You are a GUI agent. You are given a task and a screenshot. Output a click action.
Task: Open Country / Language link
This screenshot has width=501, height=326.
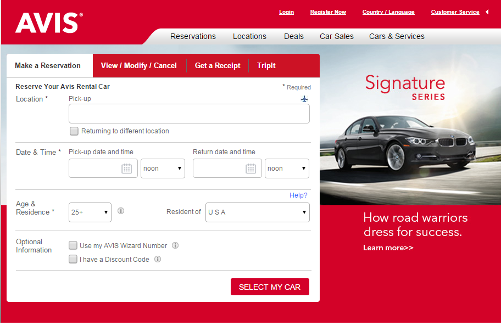[x=388, y=12]
